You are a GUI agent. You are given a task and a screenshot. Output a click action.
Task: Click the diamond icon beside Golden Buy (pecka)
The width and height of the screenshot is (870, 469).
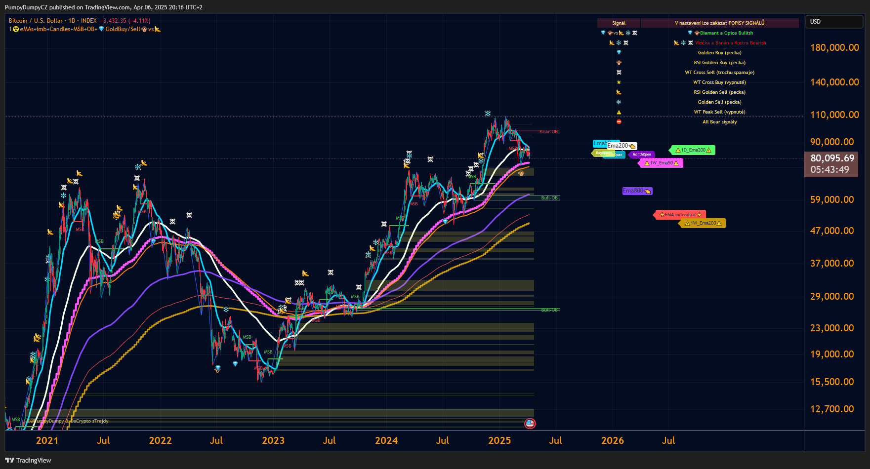(x=619, y=53)
